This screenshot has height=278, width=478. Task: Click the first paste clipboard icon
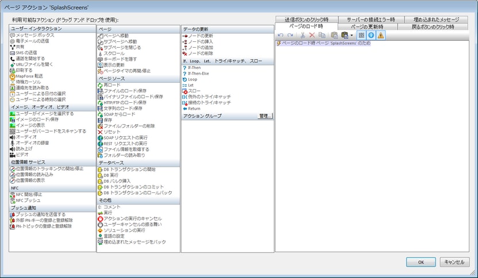(334, 36)
